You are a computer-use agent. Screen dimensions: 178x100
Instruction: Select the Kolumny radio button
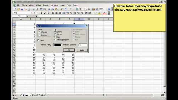point(43,35)
